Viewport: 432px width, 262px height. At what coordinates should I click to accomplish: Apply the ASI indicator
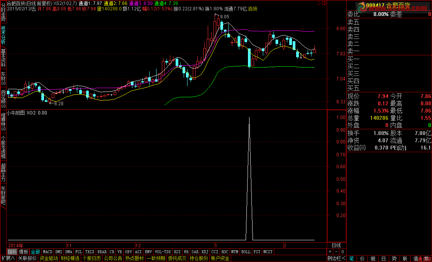point(138,252)
